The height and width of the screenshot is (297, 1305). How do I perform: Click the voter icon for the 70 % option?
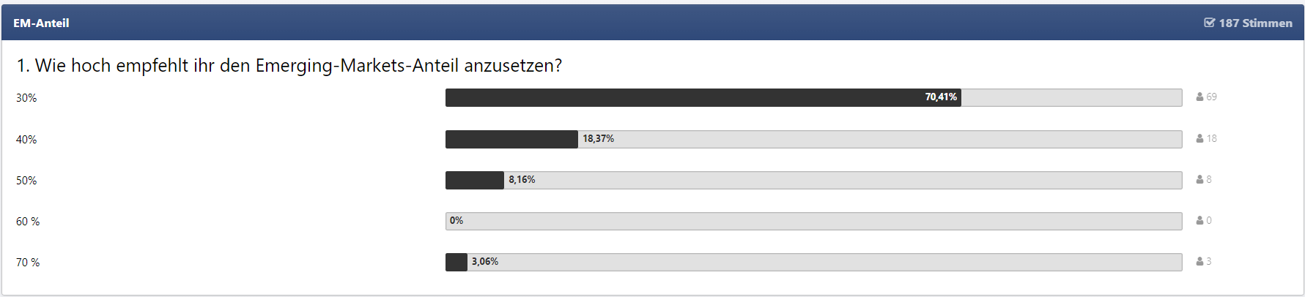1199,261
